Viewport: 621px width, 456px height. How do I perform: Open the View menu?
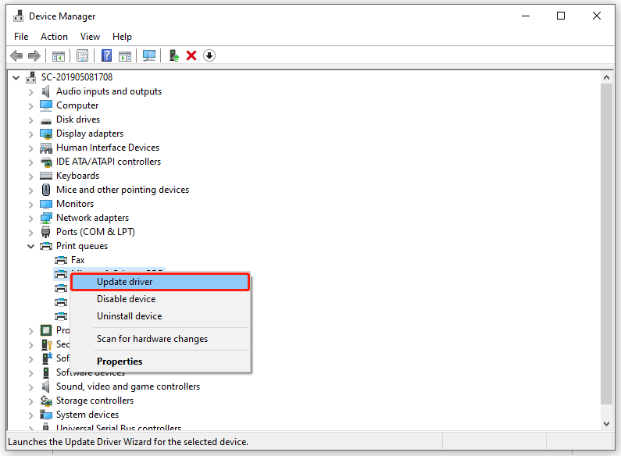pos(90,37)
